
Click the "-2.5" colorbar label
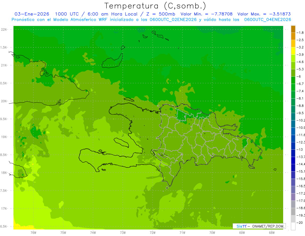pyautogui.click(x=300, y=40)
